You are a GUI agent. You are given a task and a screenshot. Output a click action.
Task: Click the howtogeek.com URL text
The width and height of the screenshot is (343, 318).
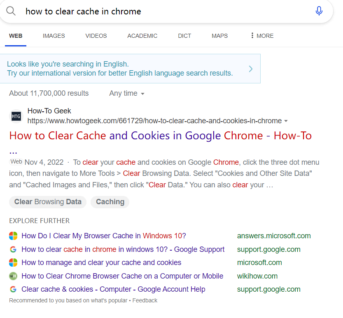click(154, 121)
